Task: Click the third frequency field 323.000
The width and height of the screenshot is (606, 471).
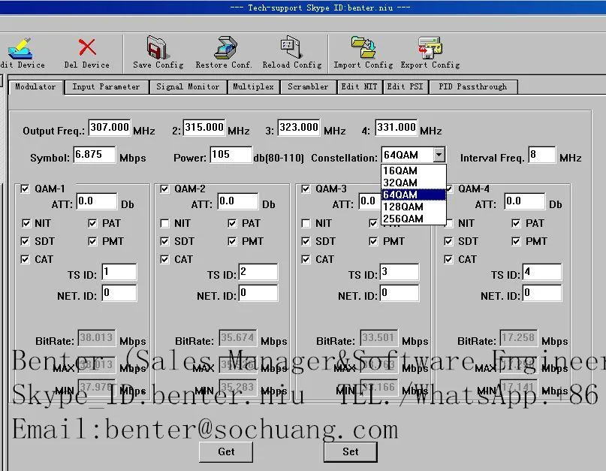Action: point(299,127)
